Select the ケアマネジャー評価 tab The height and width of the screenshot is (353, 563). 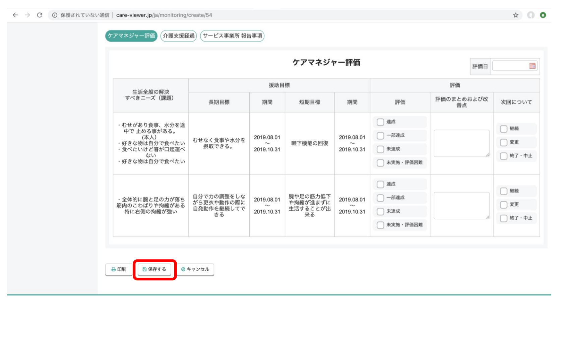tap(131, 36)
